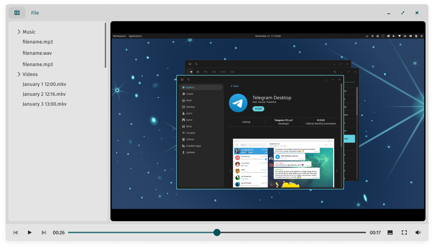Select January 2 12:16.mkv in the playlist
This screenshot has height=248, width=434.
point(44,94)
